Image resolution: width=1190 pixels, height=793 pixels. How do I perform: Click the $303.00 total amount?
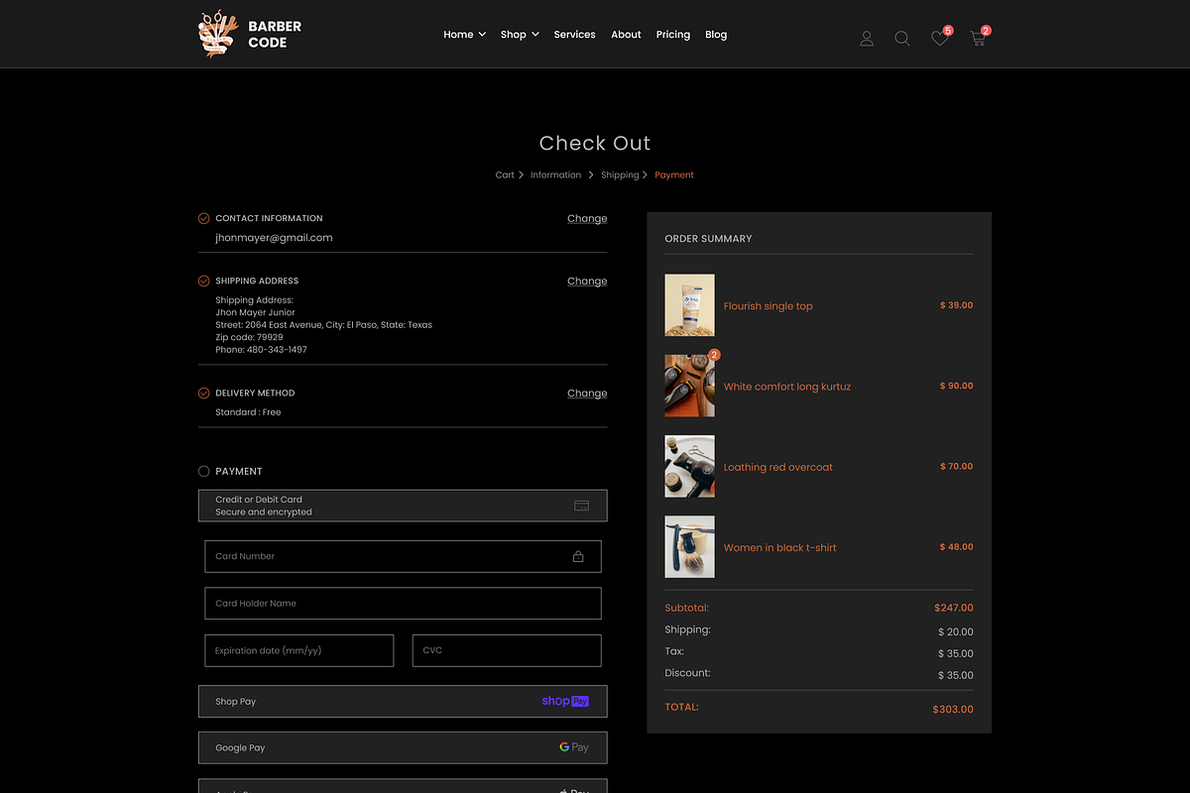coord(953,709)
